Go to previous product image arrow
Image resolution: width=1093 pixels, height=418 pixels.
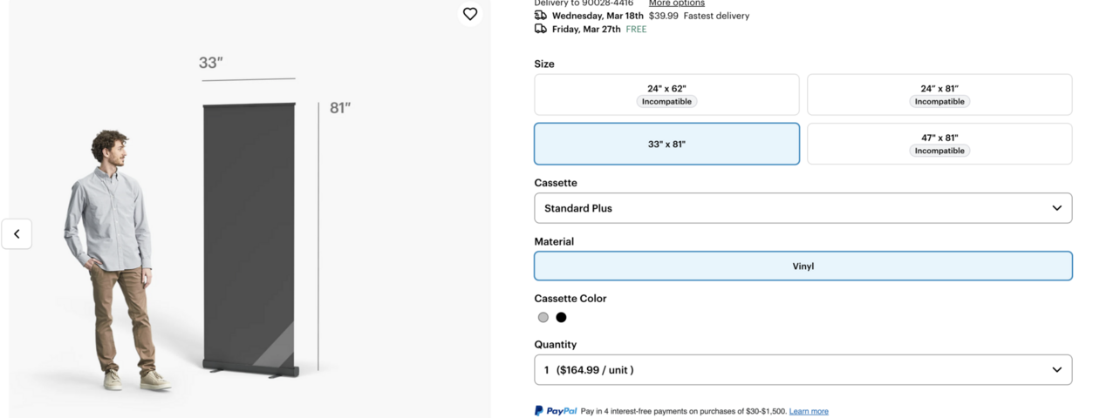17,234
